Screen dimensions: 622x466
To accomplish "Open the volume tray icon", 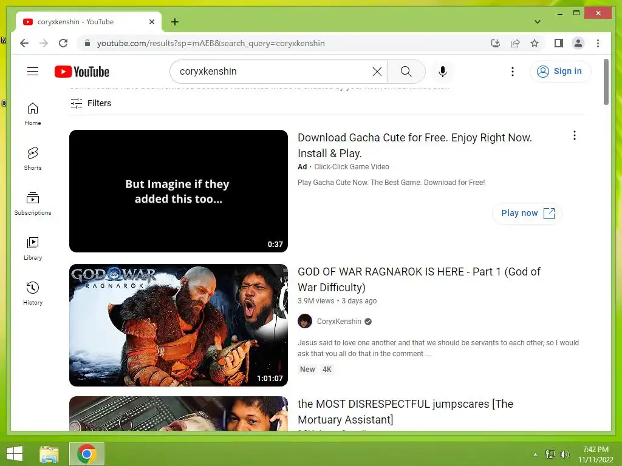I will 564,454.
